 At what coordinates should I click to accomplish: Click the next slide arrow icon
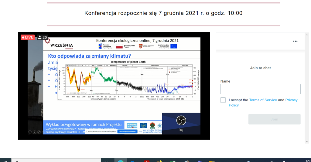coord(35,132)
